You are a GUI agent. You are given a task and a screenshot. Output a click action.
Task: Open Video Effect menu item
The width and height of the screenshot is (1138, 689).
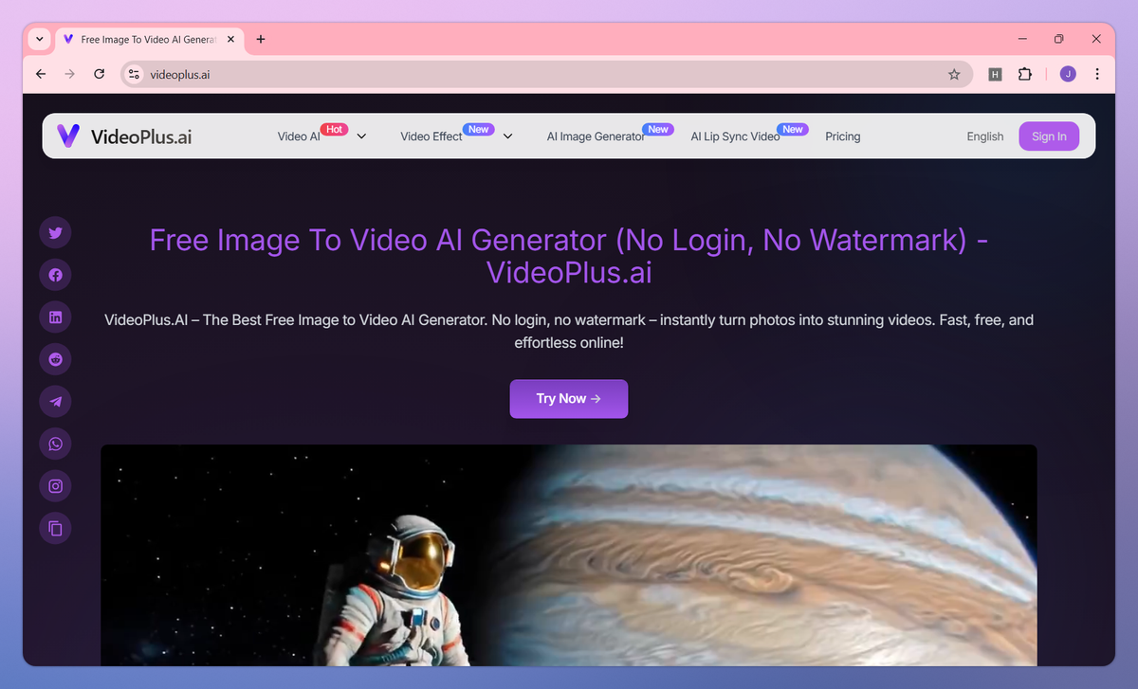431,136
